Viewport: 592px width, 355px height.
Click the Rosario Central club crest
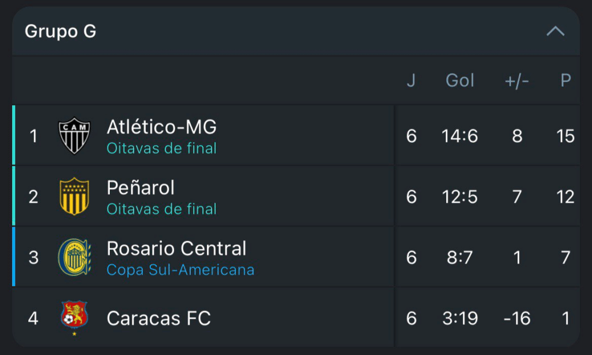tap(75, 257)
